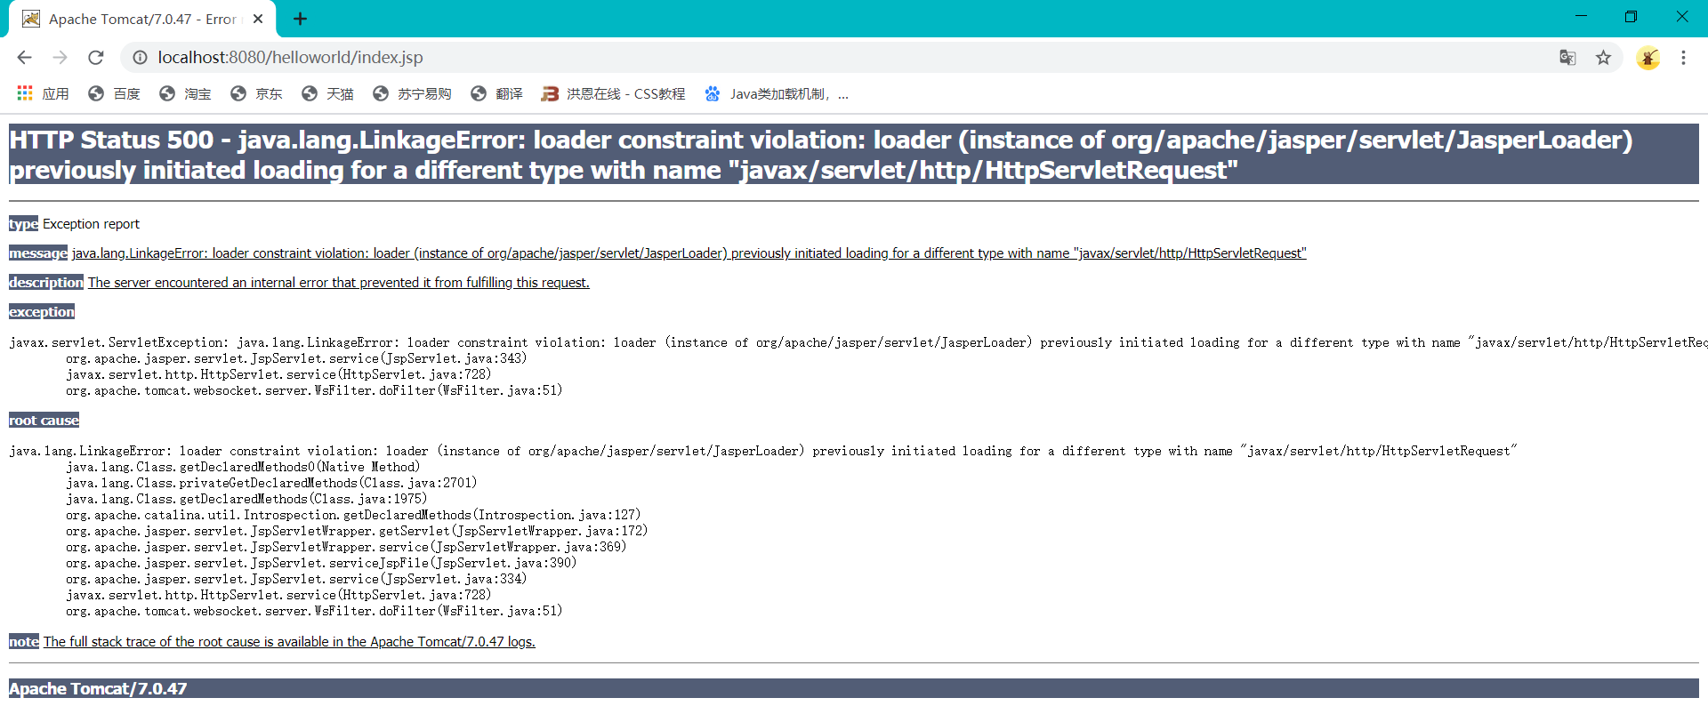Click the getDeclaredMethods0(Native Method) line
1708x722 pixels.
243,467
